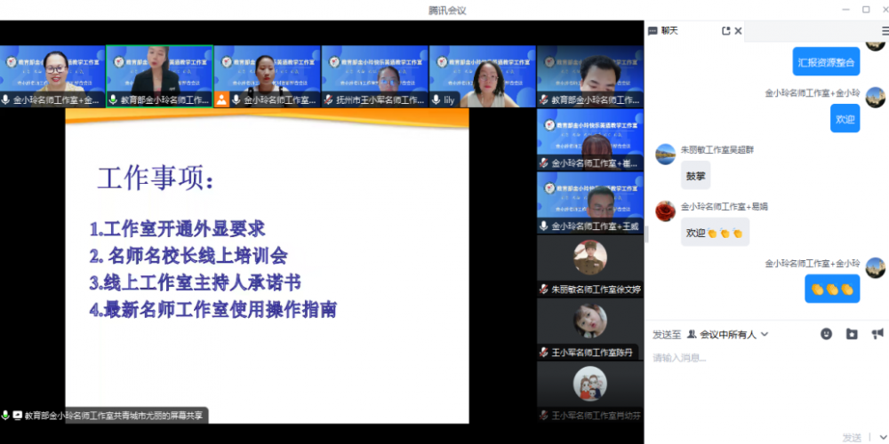Screen dimensions: 889x444
Task: Click the 发送至 label
Action: 667,335
